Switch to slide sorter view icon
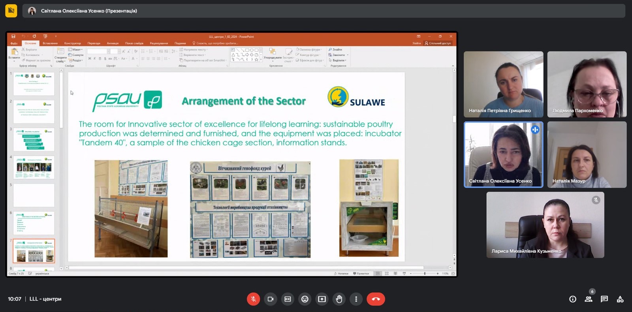Viewport: 632px width, 312px height. (x=387, y=273)
